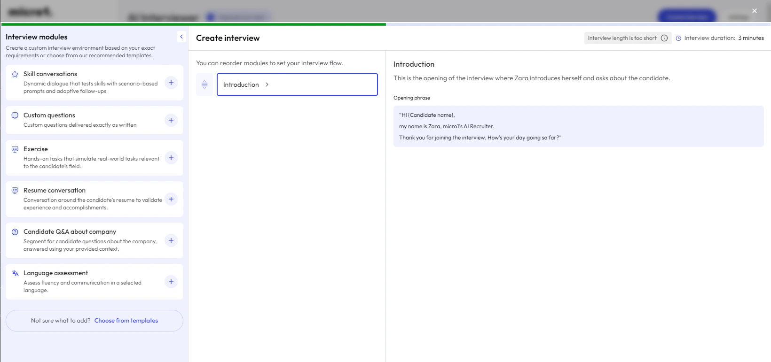This screenshot has height=362, width=771.
Task: Click the Skill conversations title
Action: pos(50,74)
